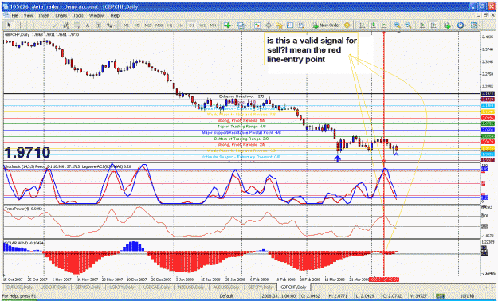498x301 pixels.
Task: Switch to the GBPJPY,Daily chart tab
Action: tap(261, 287)
